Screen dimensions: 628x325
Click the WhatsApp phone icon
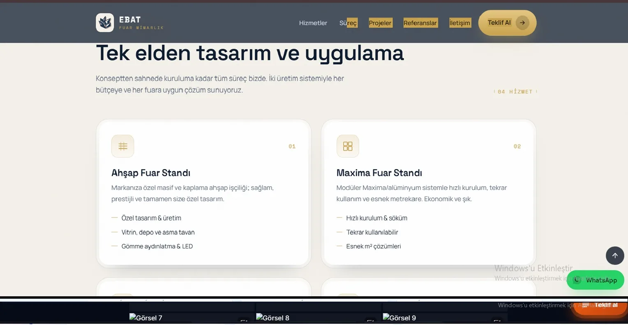pyautogui.click(x=577, y=280)
